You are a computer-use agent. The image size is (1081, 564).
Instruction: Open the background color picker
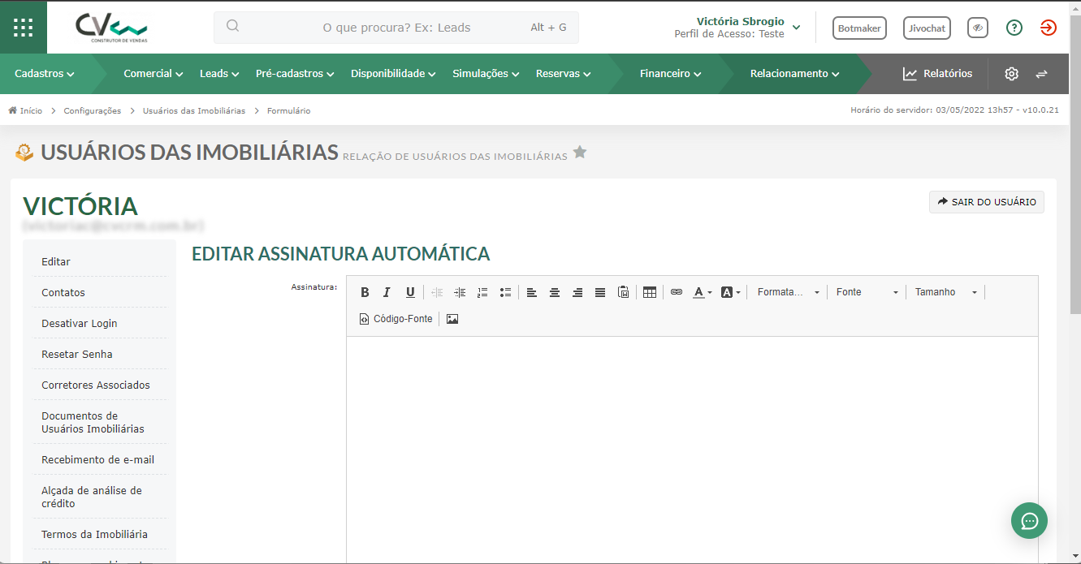[731, 292]
